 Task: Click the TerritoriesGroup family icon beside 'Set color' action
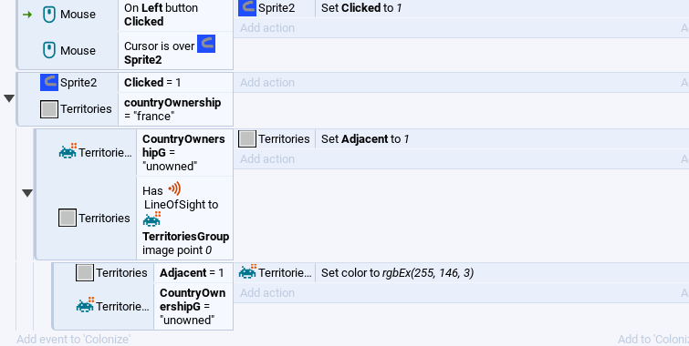(247, 272)
